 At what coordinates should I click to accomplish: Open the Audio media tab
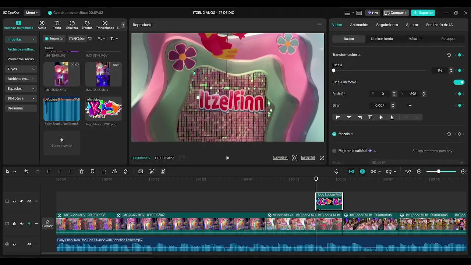[42, 25]
